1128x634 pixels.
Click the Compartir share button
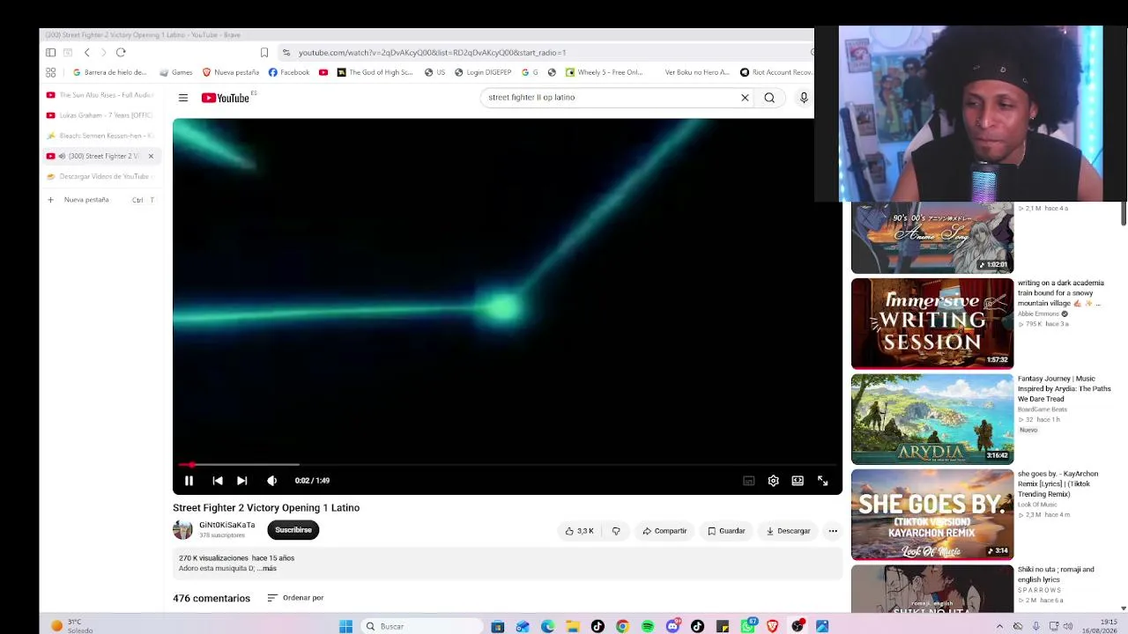(664, 531)
